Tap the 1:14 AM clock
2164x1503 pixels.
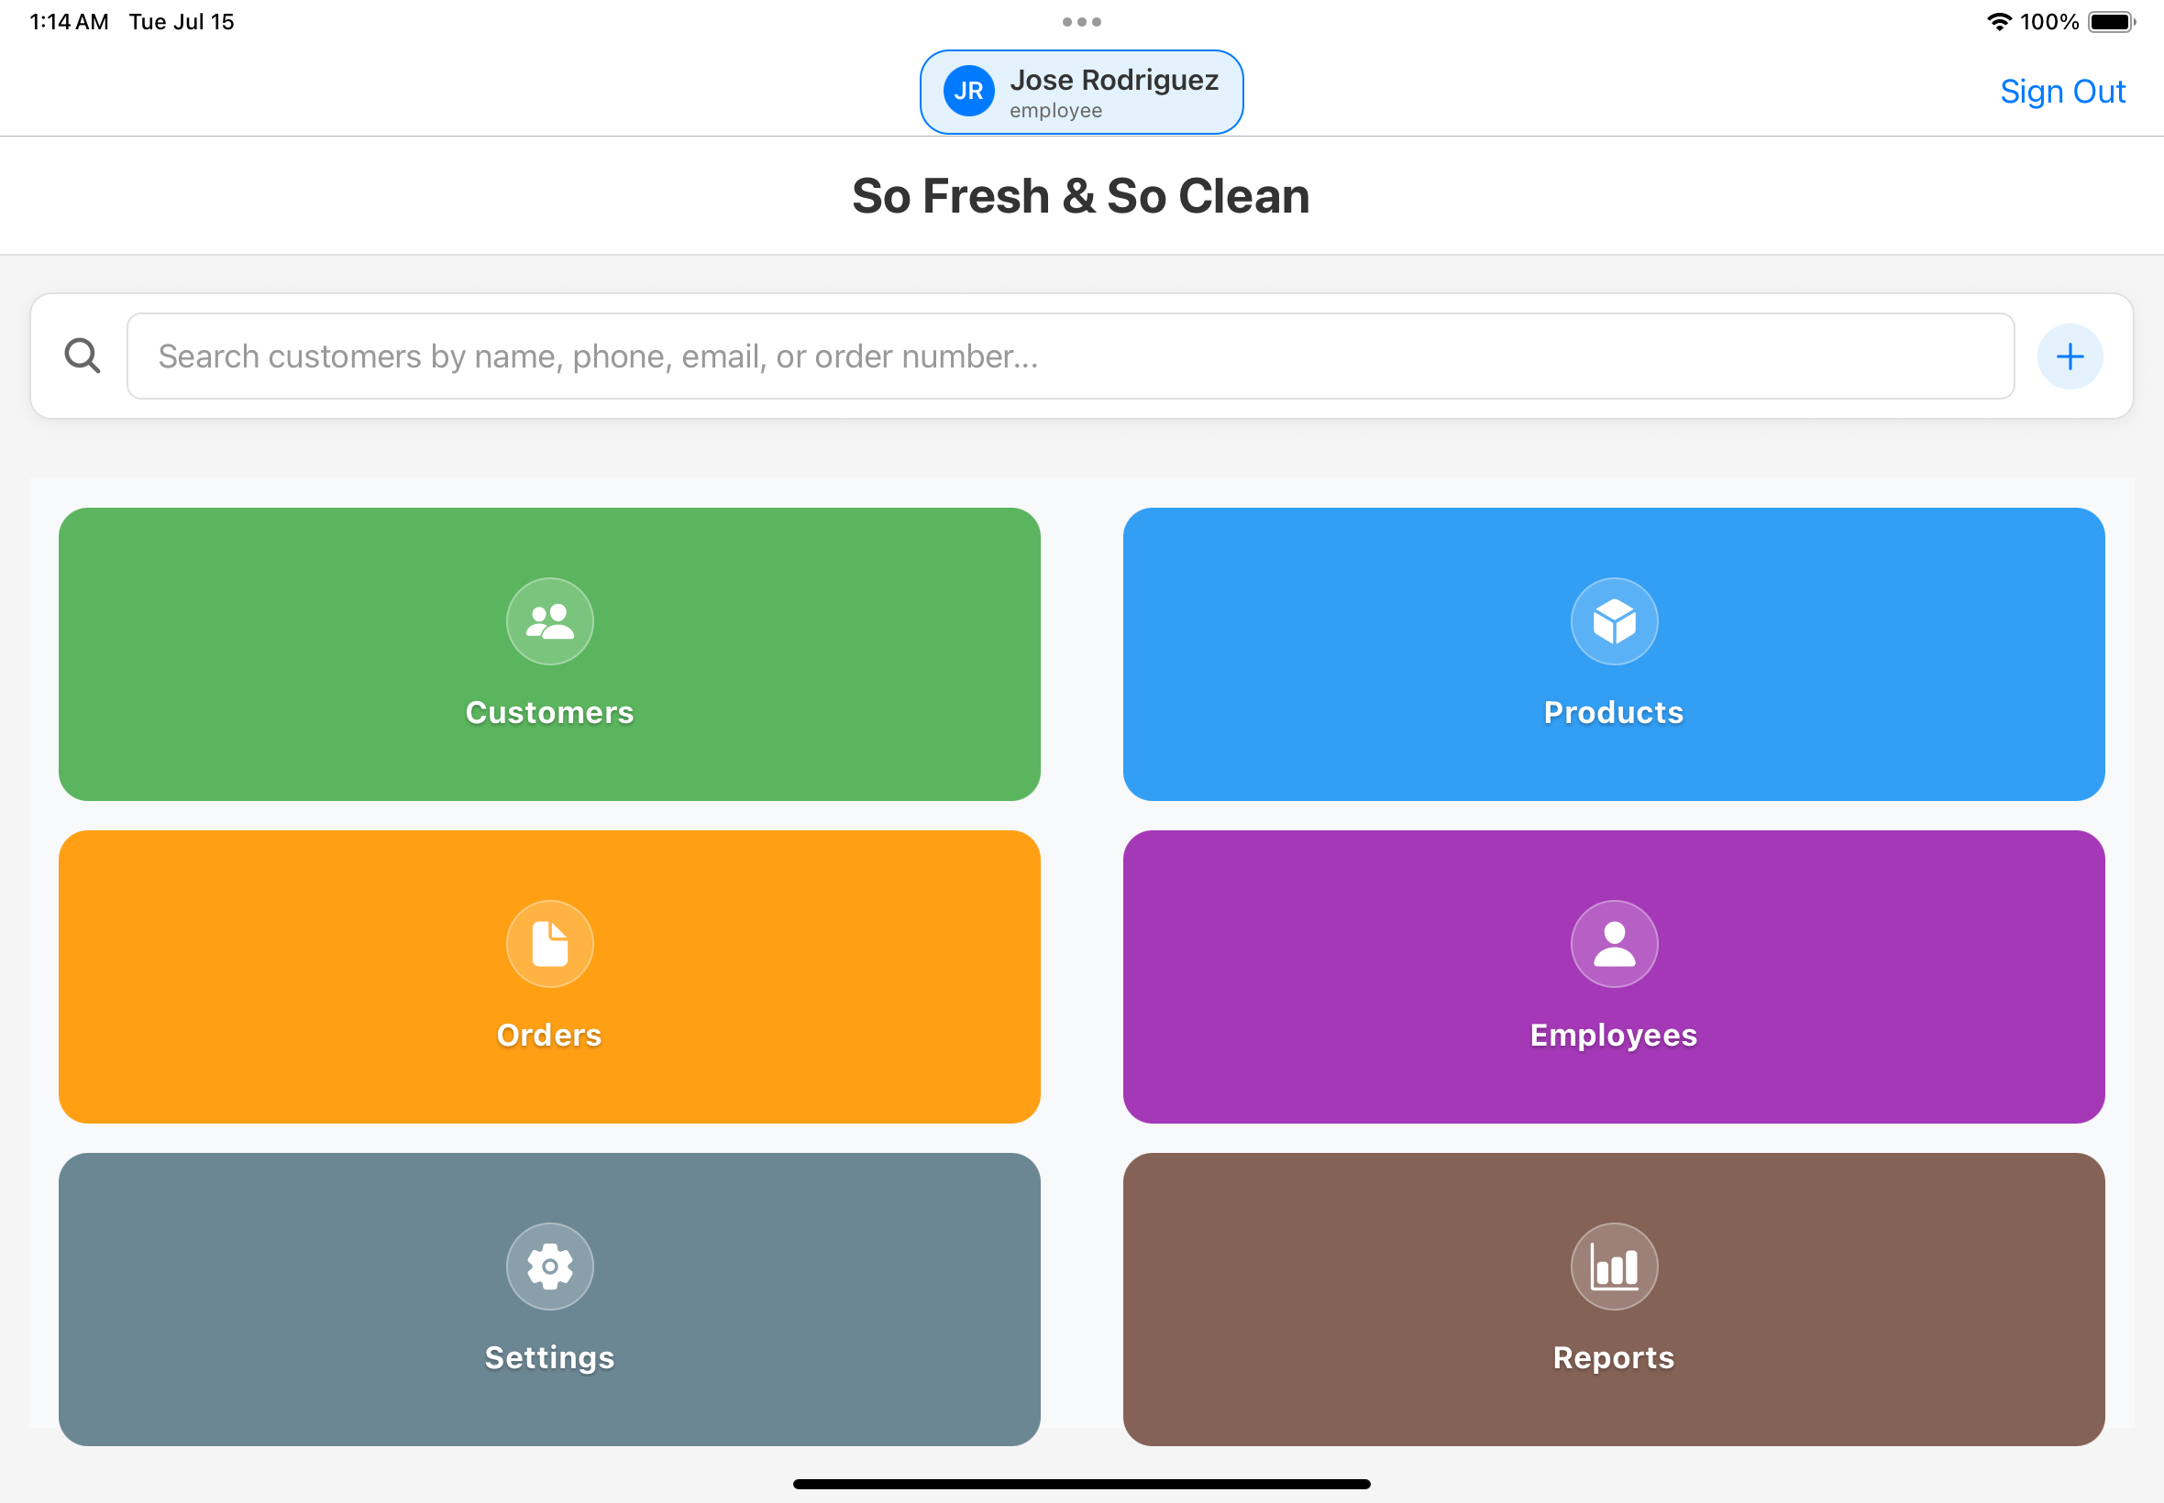click(x=69, y=22)
